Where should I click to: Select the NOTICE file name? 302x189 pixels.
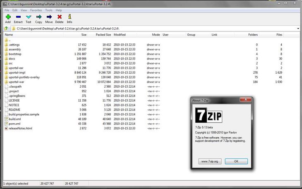pos(14,105)
